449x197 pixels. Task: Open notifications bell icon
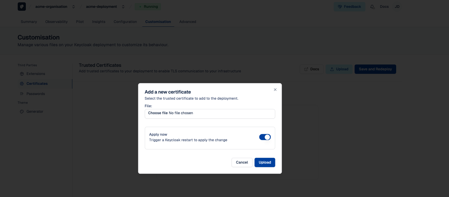click(x=372, y=7)
